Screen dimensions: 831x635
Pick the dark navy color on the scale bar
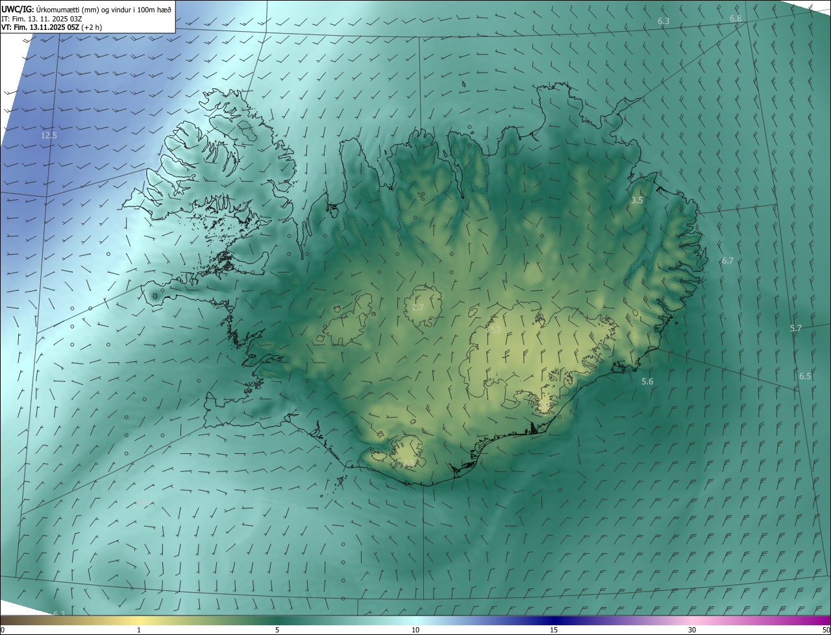click(x=554, y=621)
